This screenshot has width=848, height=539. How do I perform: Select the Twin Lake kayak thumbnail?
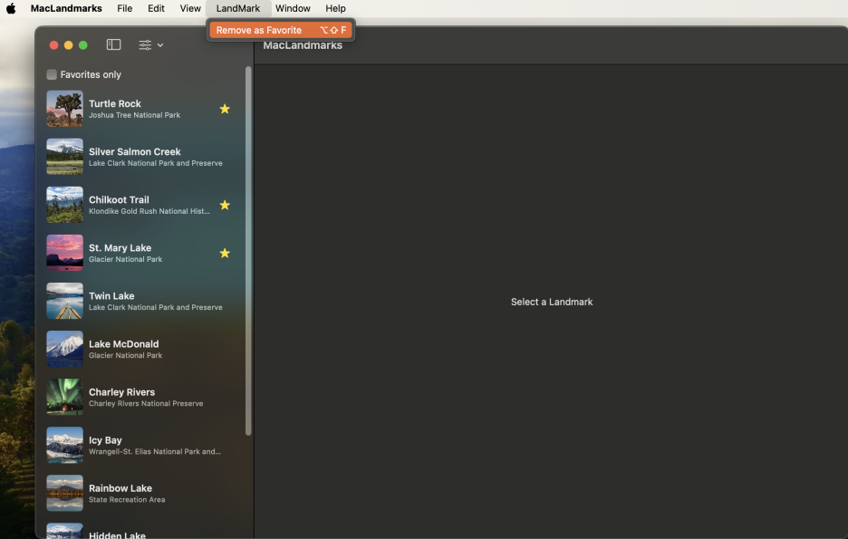pos(65,301)
